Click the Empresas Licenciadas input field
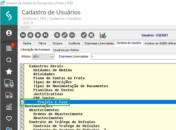This screenshot has height=130, width=176. (x=134, y=57)
